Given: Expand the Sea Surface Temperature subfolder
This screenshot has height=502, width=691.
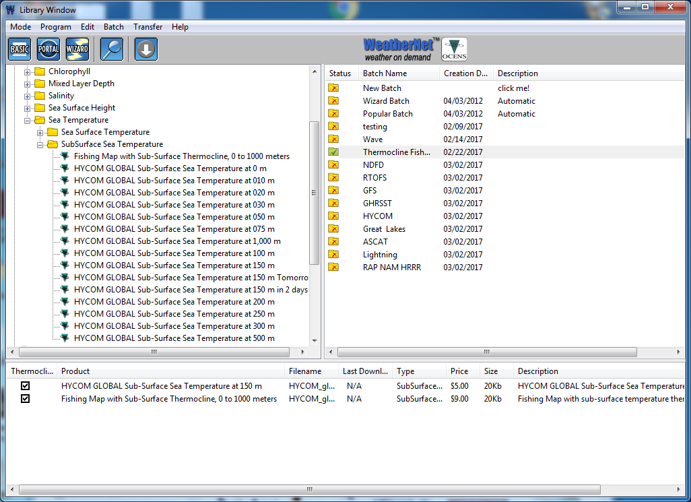Looking at the screenshot, I should [x=40, y=132].
